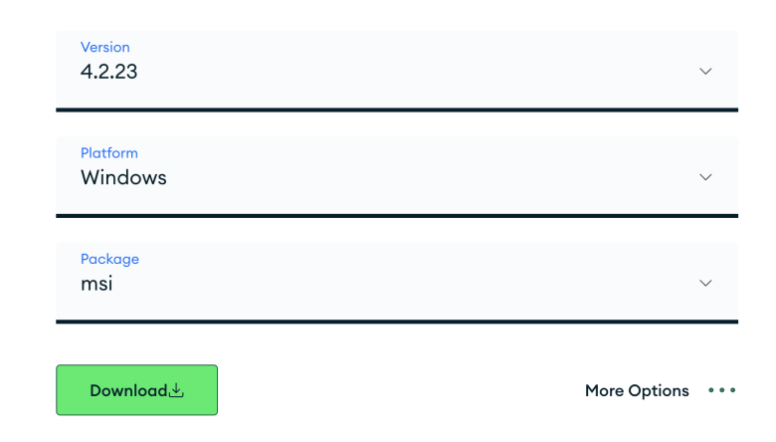Click the Windows platform value
776x442 pixels.
click(x=123, y=178)
